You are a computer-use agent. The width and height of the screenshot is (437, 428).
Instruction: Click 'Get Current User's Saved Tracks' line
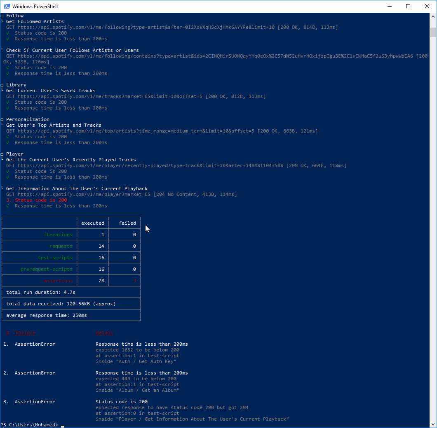(x=51, y=91)
